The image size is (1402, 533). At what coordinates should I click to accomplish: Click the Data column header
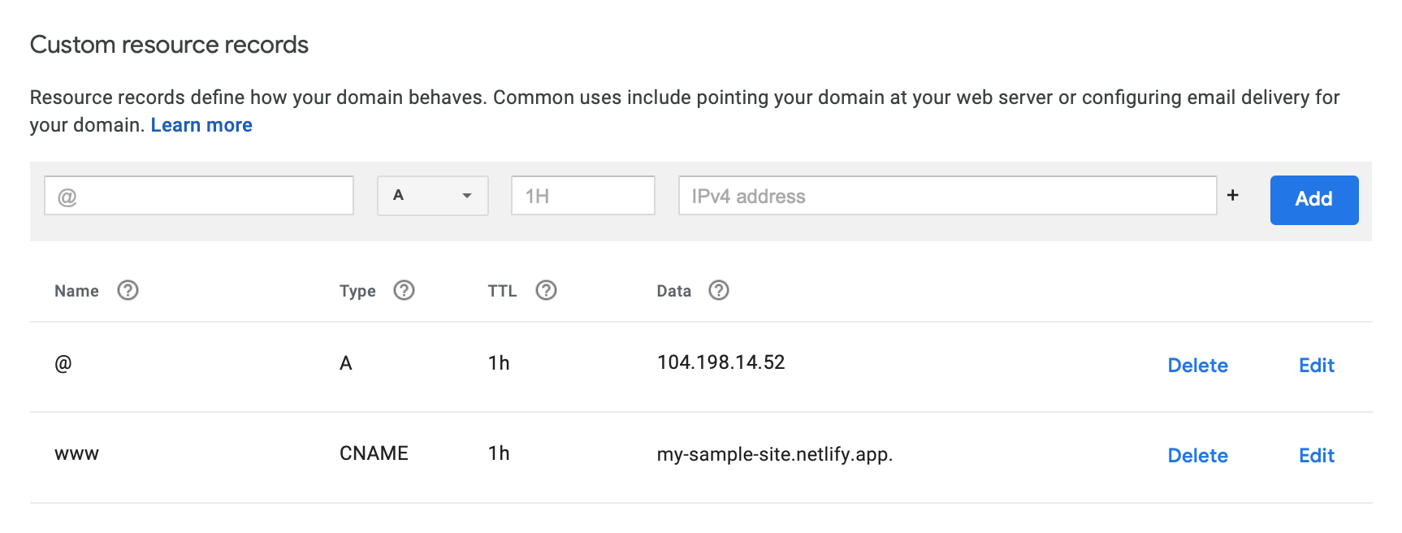tap(673, 291)
